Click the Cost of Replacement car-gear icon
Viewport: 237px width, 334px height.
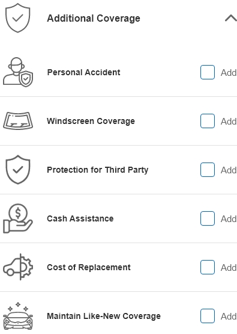tap(18, 267)
